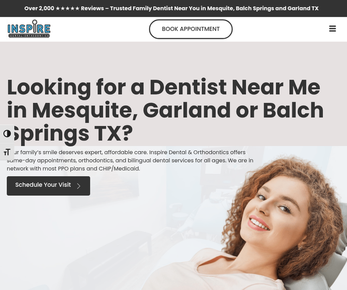Open the hamburger navigation menu
The image size is (347, 290).
332,29
